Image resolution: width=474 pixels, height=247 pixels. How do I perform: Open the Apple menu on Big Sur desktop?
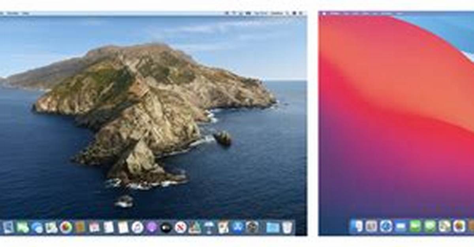click(324, 13)
